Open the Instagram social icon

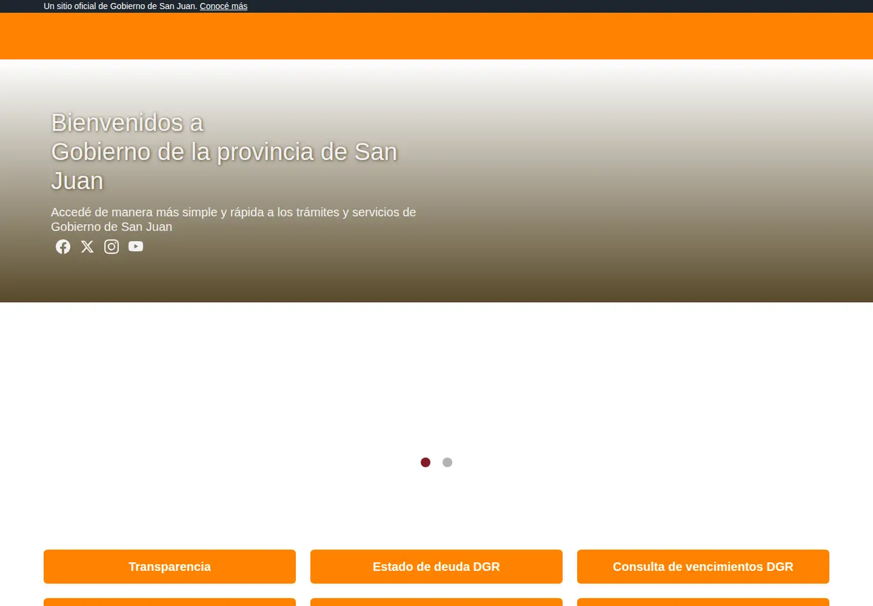[x=112, y=247]
